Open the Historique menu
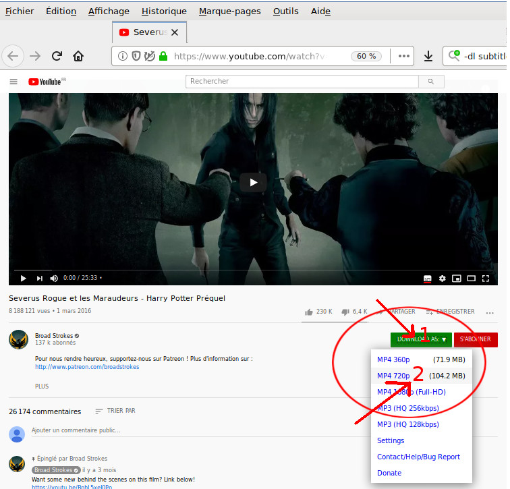The height and width of the screenshot is (489, 510). pos(164,11)
